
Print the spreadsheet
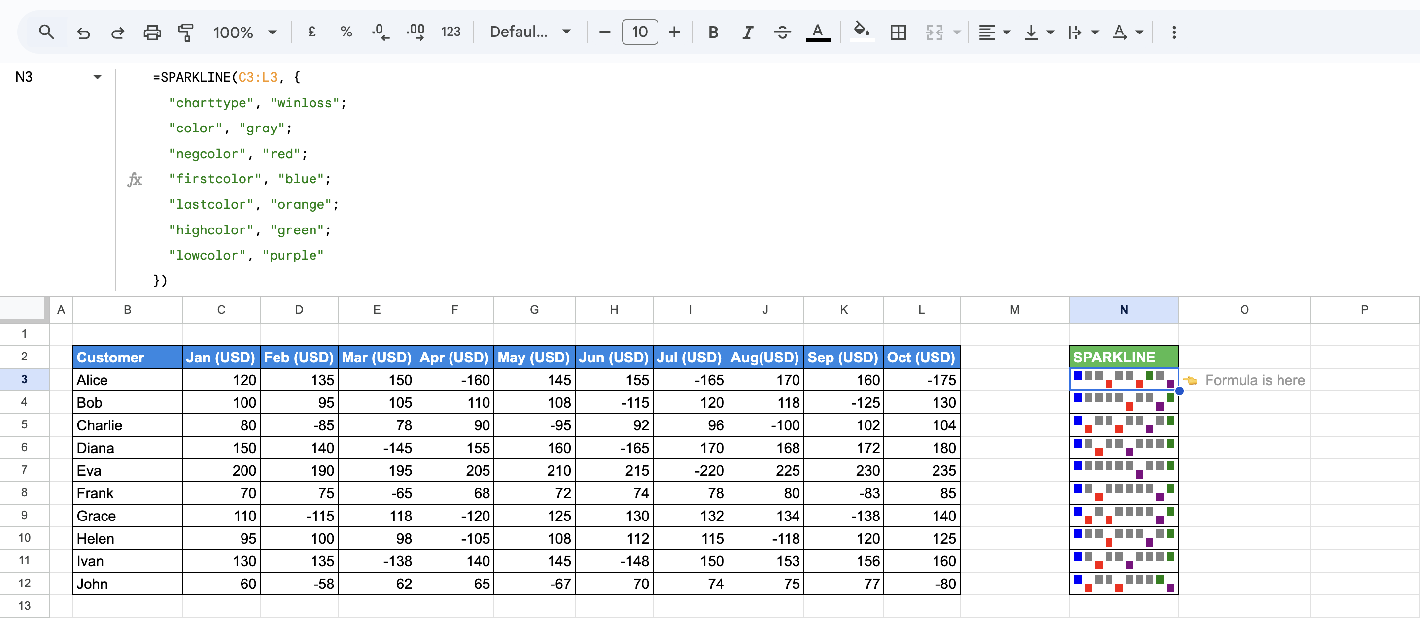(x=152, y=32)
